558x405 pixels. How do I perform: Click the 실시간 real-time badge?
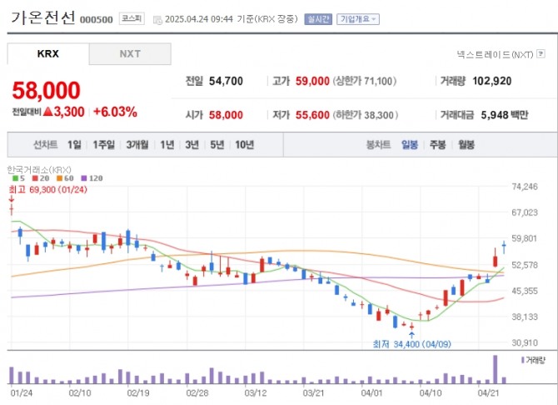click(x=318, y=17)
